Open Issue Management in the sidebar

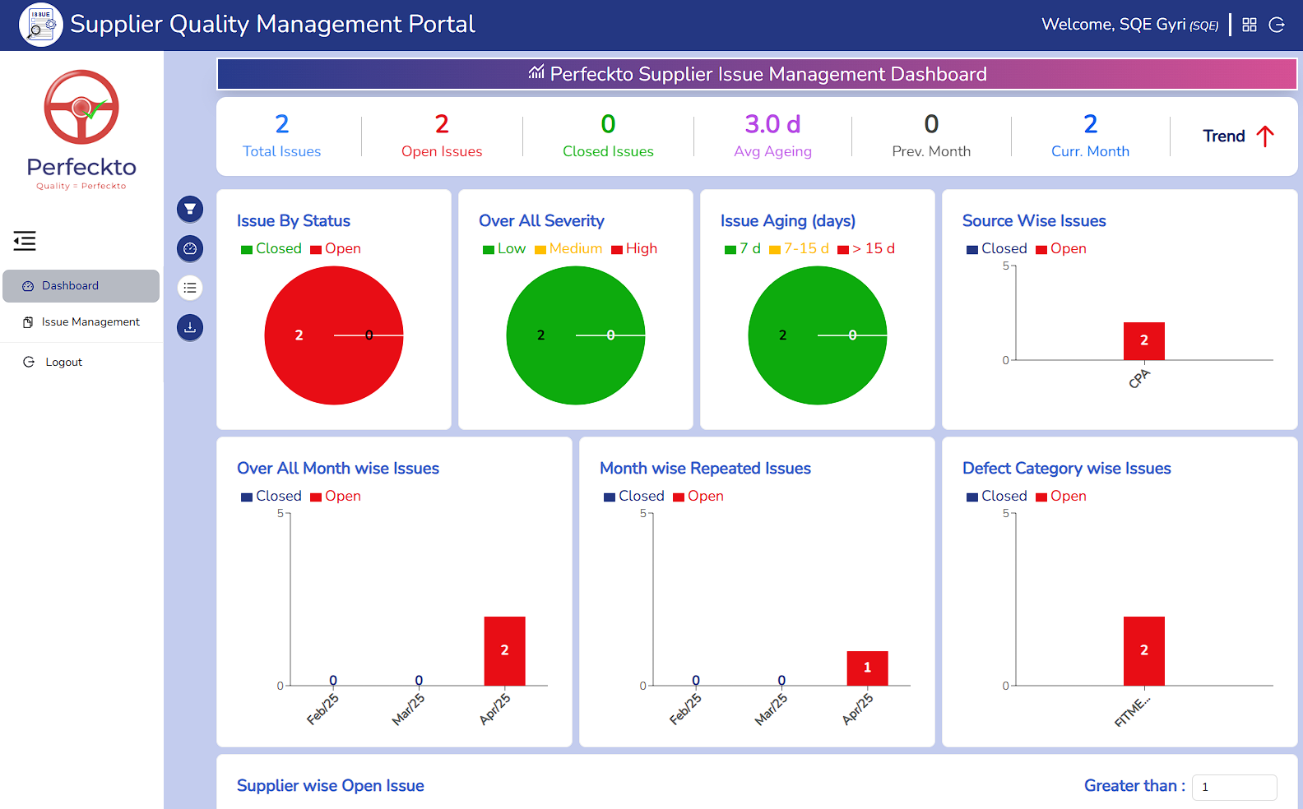click(81, 322)
